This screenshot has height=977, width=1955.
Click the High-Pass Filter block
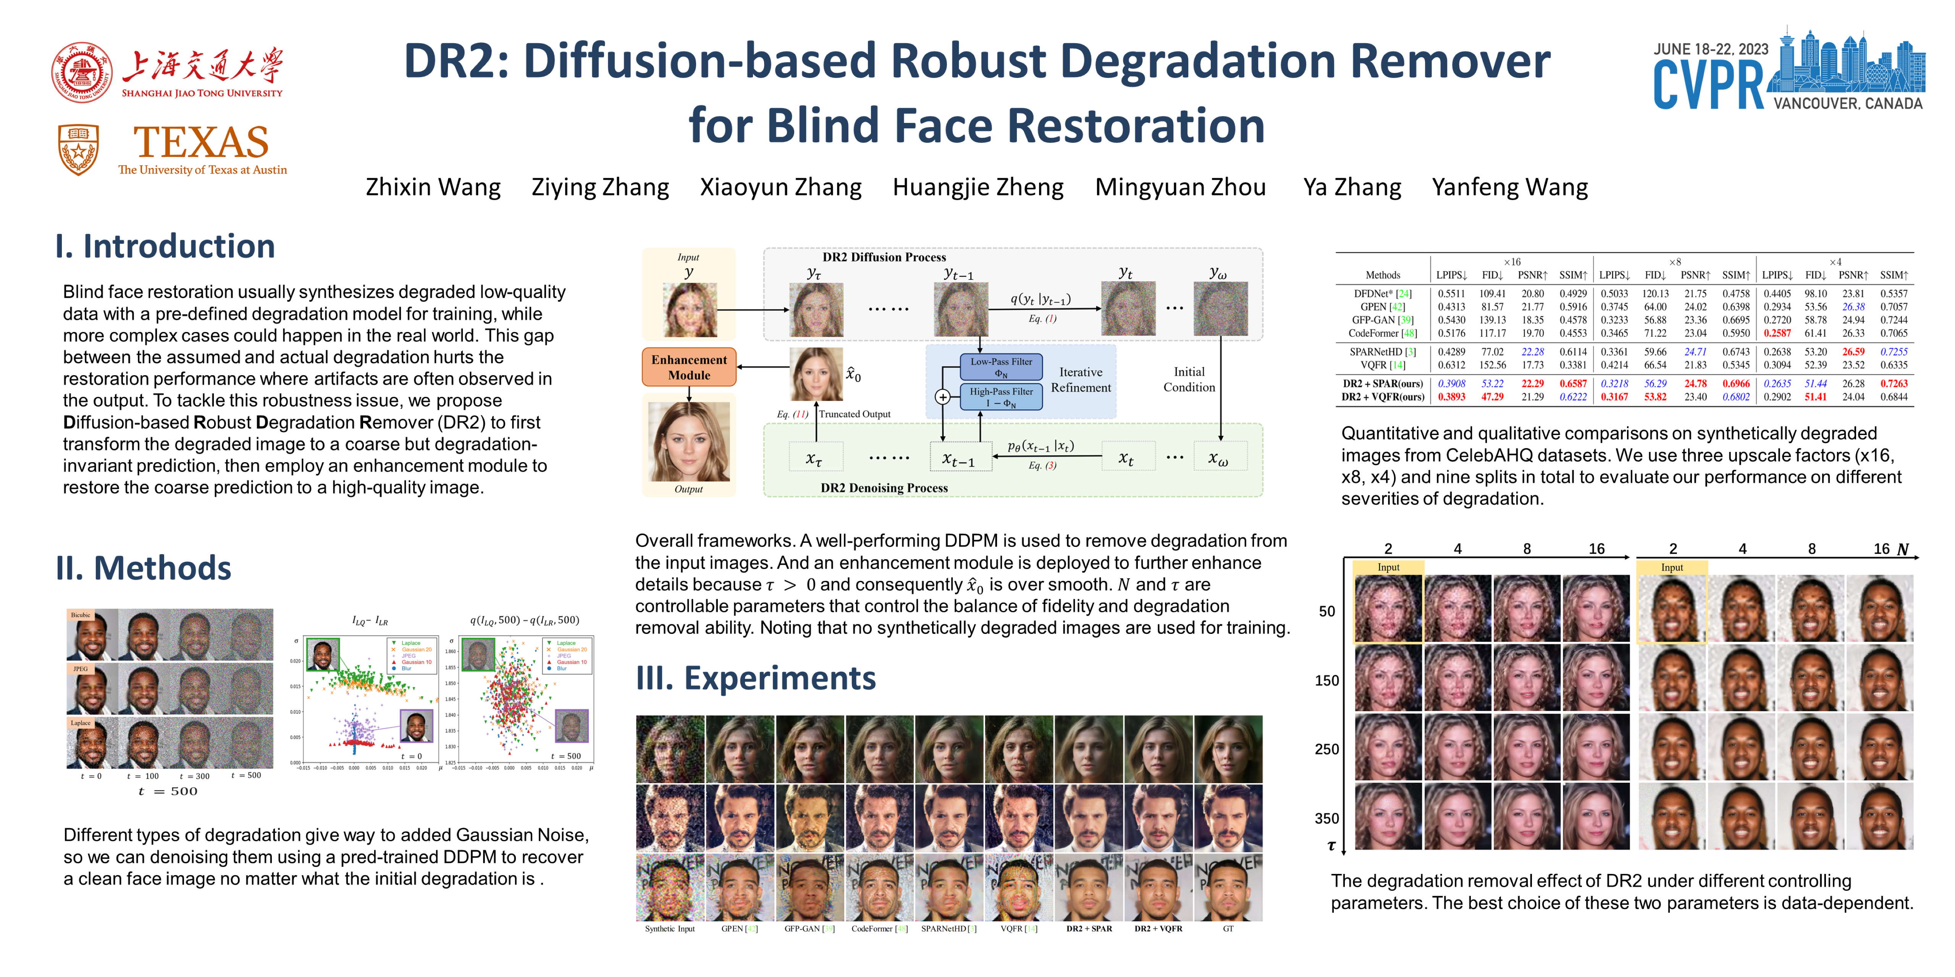[x=1000, y=397]
